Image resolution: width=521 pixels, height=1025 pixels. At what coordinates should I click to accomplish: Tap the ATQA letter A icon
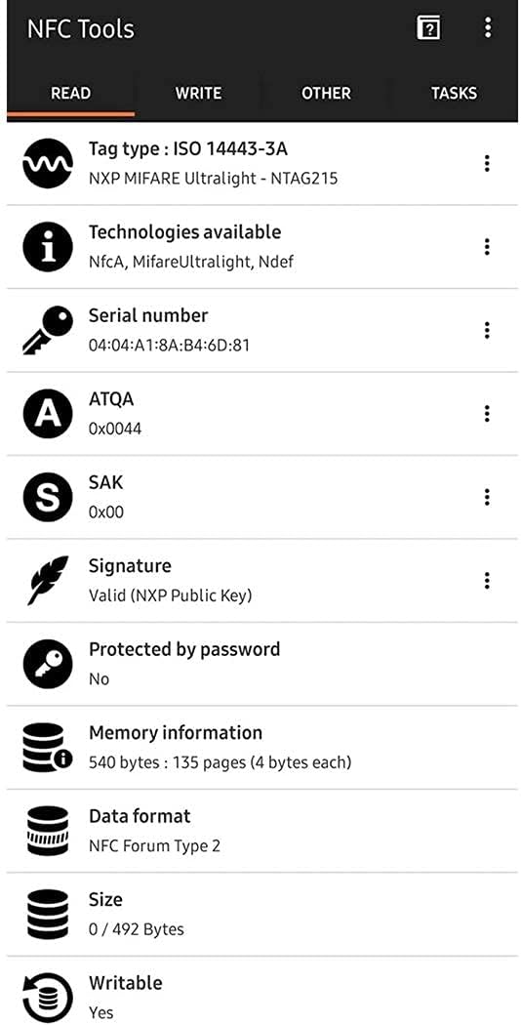[x=48, y=414]
